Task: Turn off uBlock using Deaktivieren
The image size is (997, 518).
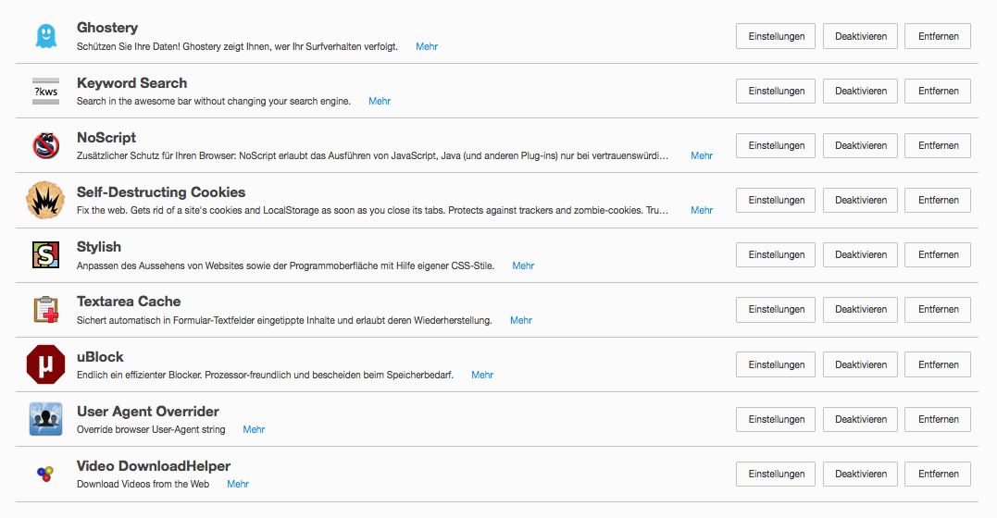Action: tap(860, 364)
